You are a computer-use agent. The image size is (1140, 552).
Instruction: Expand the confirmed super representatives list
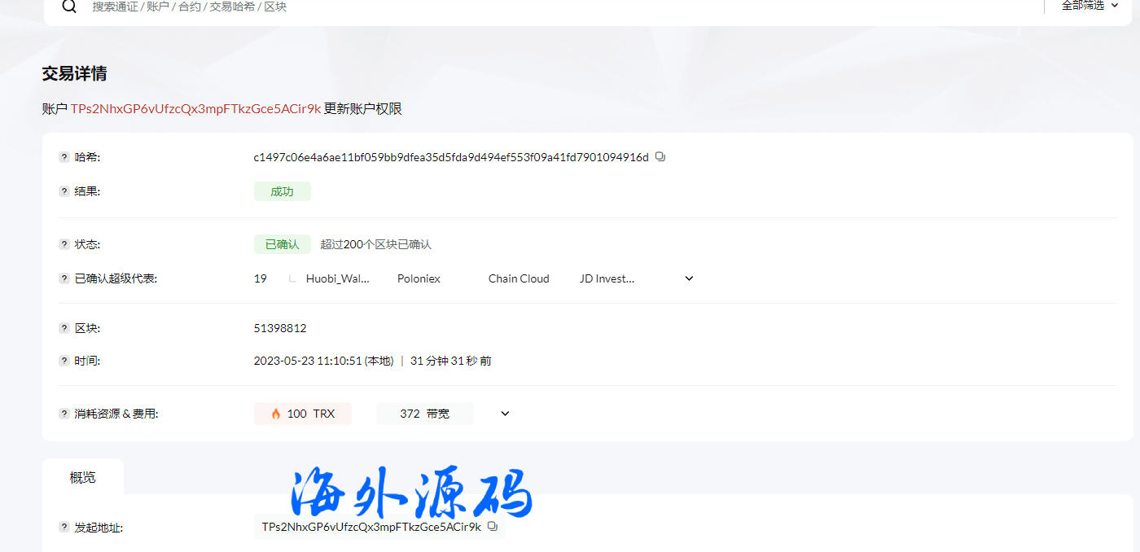(x=689, y=278)
